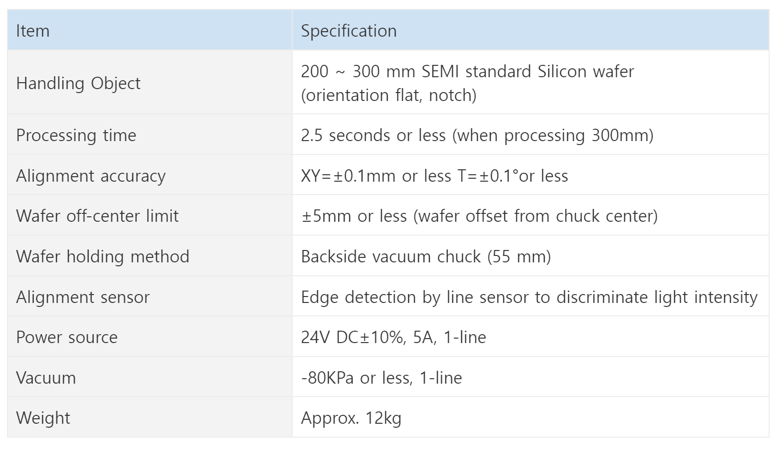Click the Approx. 12kg weight value

tap(351, 418)
